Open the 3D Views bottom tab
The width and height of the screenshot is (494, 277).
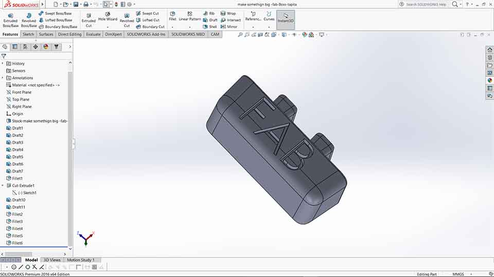52,260
